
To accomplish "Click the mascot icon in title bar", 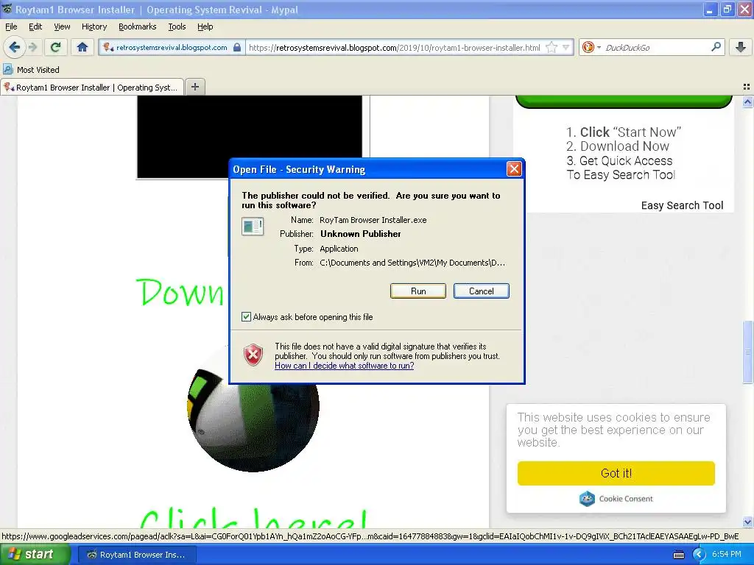I will pyautogui.click(x=7, y=9).
